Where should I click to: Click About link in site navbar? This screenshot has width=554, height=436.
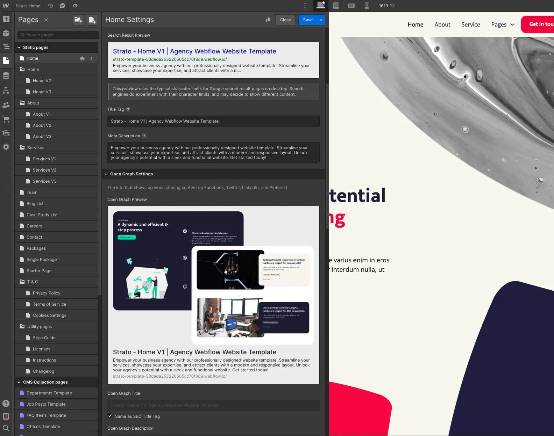[442, 24]
